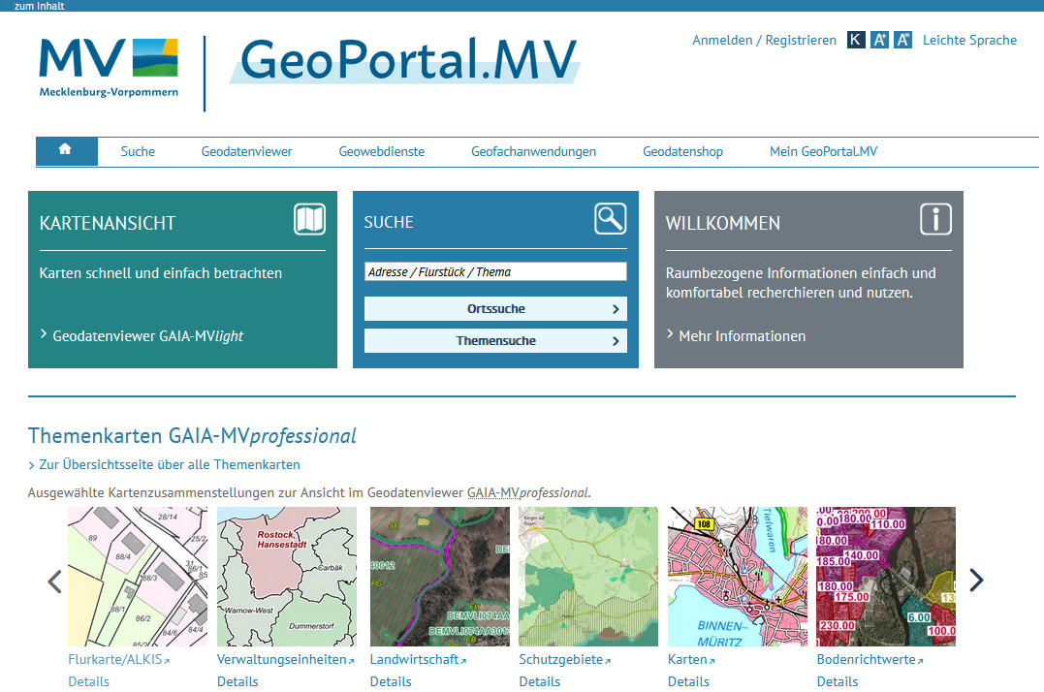Click the SUCHE panel heading
1044x692 pixels.
389,222
